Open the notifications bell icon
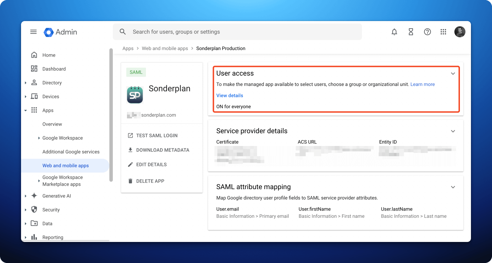Screen dimensions: 492x263 394,31
